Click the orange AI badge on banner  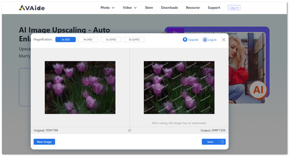click(x=259, y=90)
